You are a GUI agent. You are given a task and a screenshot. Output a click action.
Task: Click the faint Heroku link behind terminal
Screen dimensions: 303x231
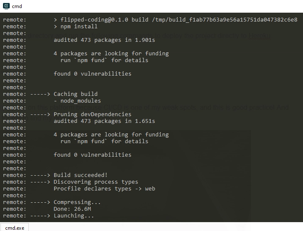click(x=259, y=35)
